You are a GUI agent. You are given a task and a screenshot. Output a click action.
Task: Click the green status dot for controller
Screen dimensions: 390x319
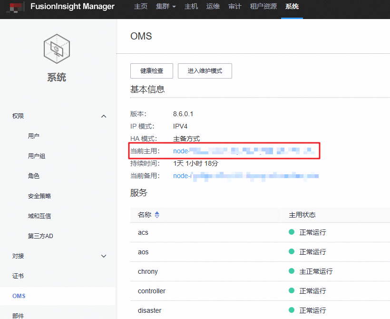pos(292,290)
